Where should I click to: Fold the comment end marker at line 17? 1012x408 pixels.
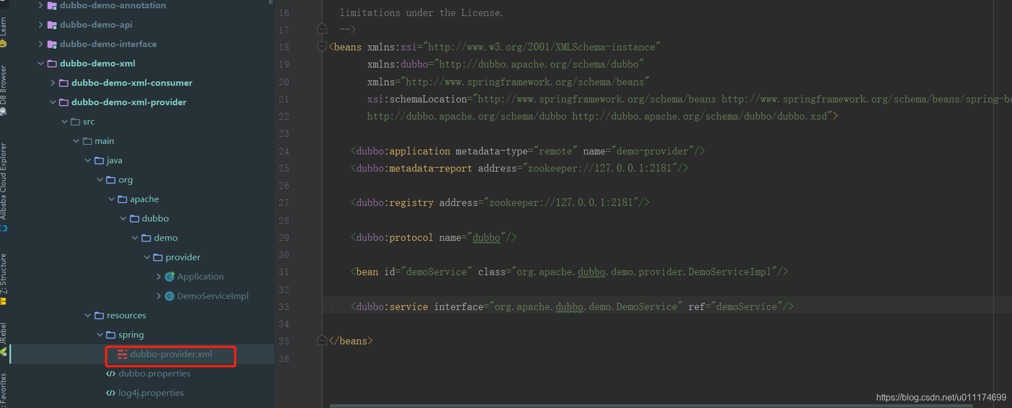(x=322, y=29)
